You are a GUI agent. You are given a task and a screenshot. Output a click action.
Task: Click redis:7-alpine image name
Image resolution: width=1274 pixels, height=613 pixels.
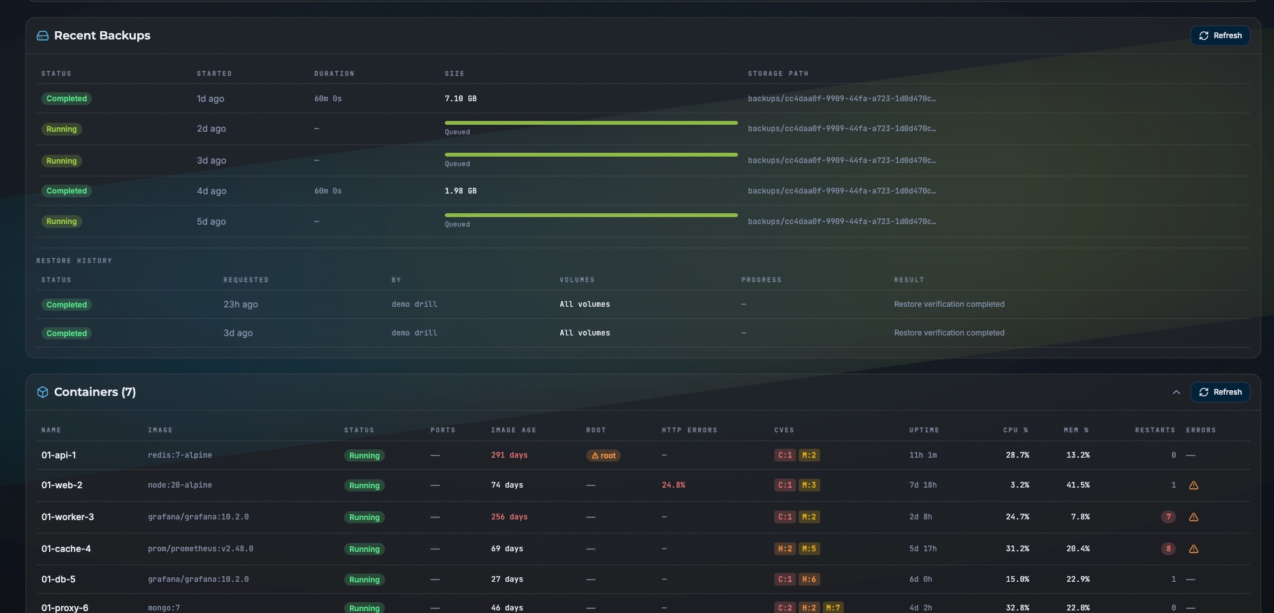tap(180, 455)
